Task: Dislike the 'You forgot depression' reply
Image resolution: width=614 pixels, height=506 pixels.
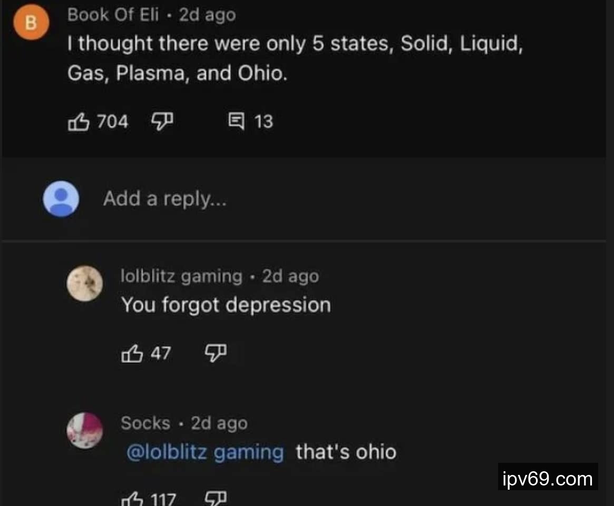Action: (x=216, y=353)
